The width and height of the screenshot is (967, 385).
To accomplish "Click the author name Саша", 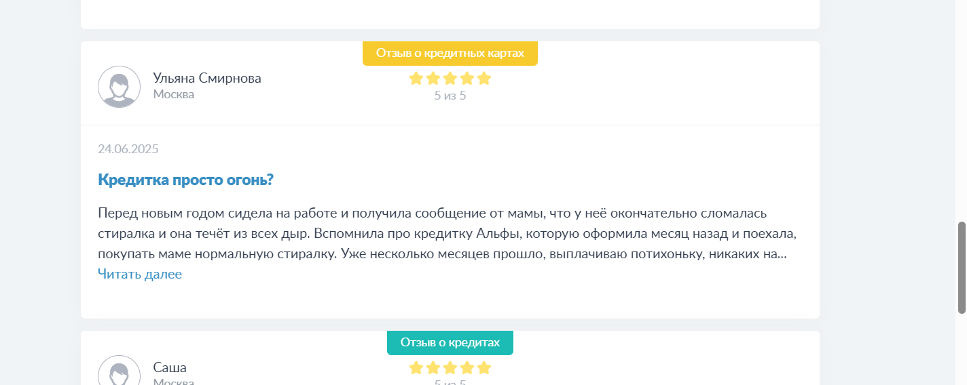I will 170,367.
